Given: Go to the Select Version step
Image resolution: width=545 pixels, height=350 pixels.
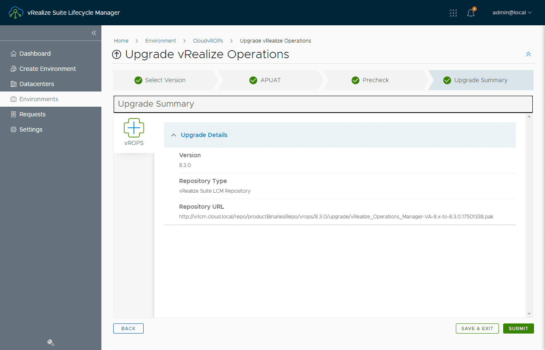Looking at the screenshot, I should pyautogui.click(x=165, y=80).
